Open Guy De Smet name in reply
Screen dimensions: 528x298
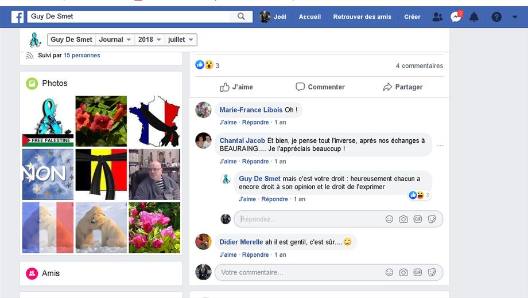[x=259, y=179]
